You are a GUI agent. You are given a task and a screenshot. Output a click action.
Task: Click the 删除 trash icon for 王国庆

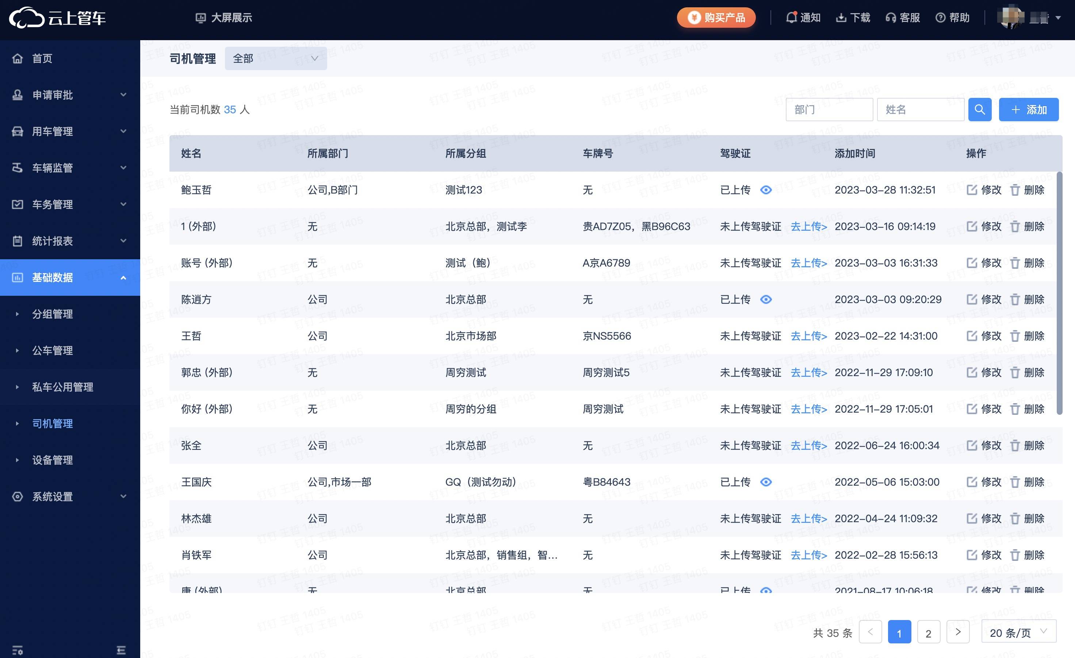(1015, 482)
